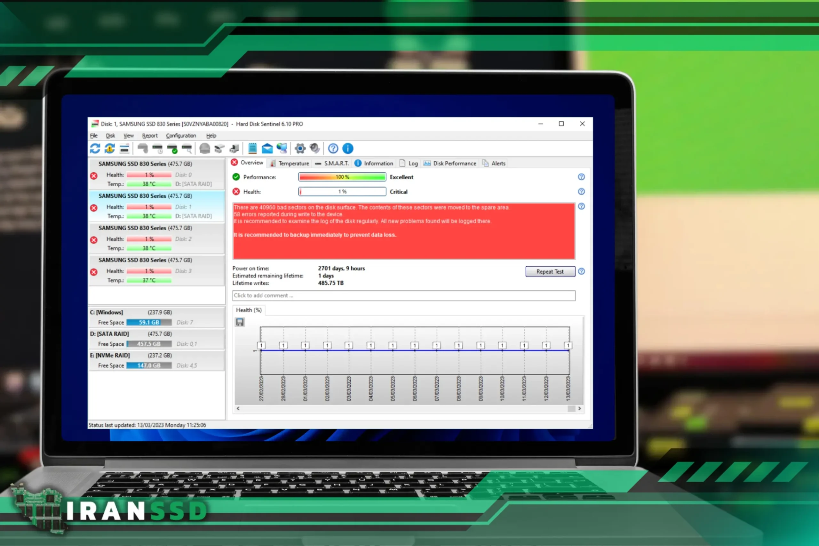This screenshot has height=546, width=819.
Task: Click the help icon beside Repeat Test
Action: click(x=581, y=271)
